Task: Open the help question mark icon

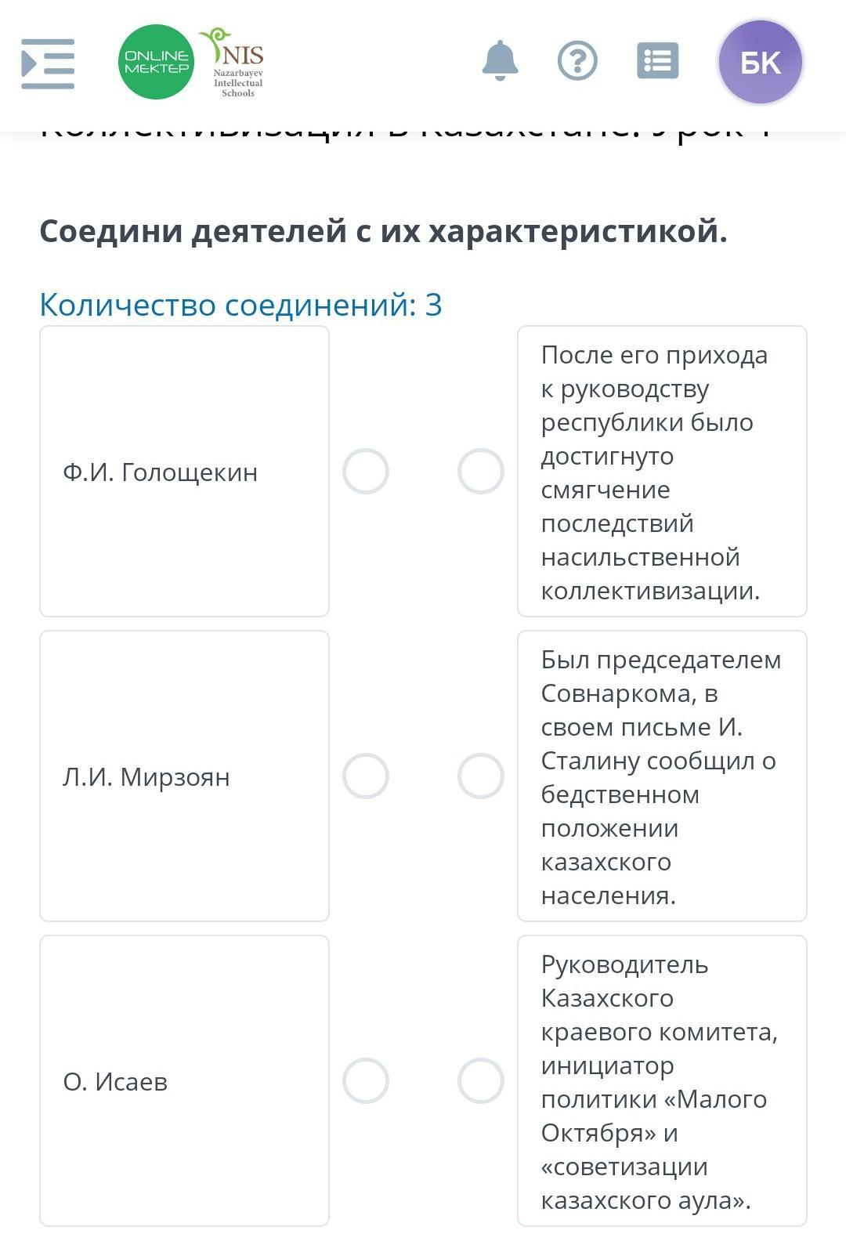Action: tap(577, 61)
